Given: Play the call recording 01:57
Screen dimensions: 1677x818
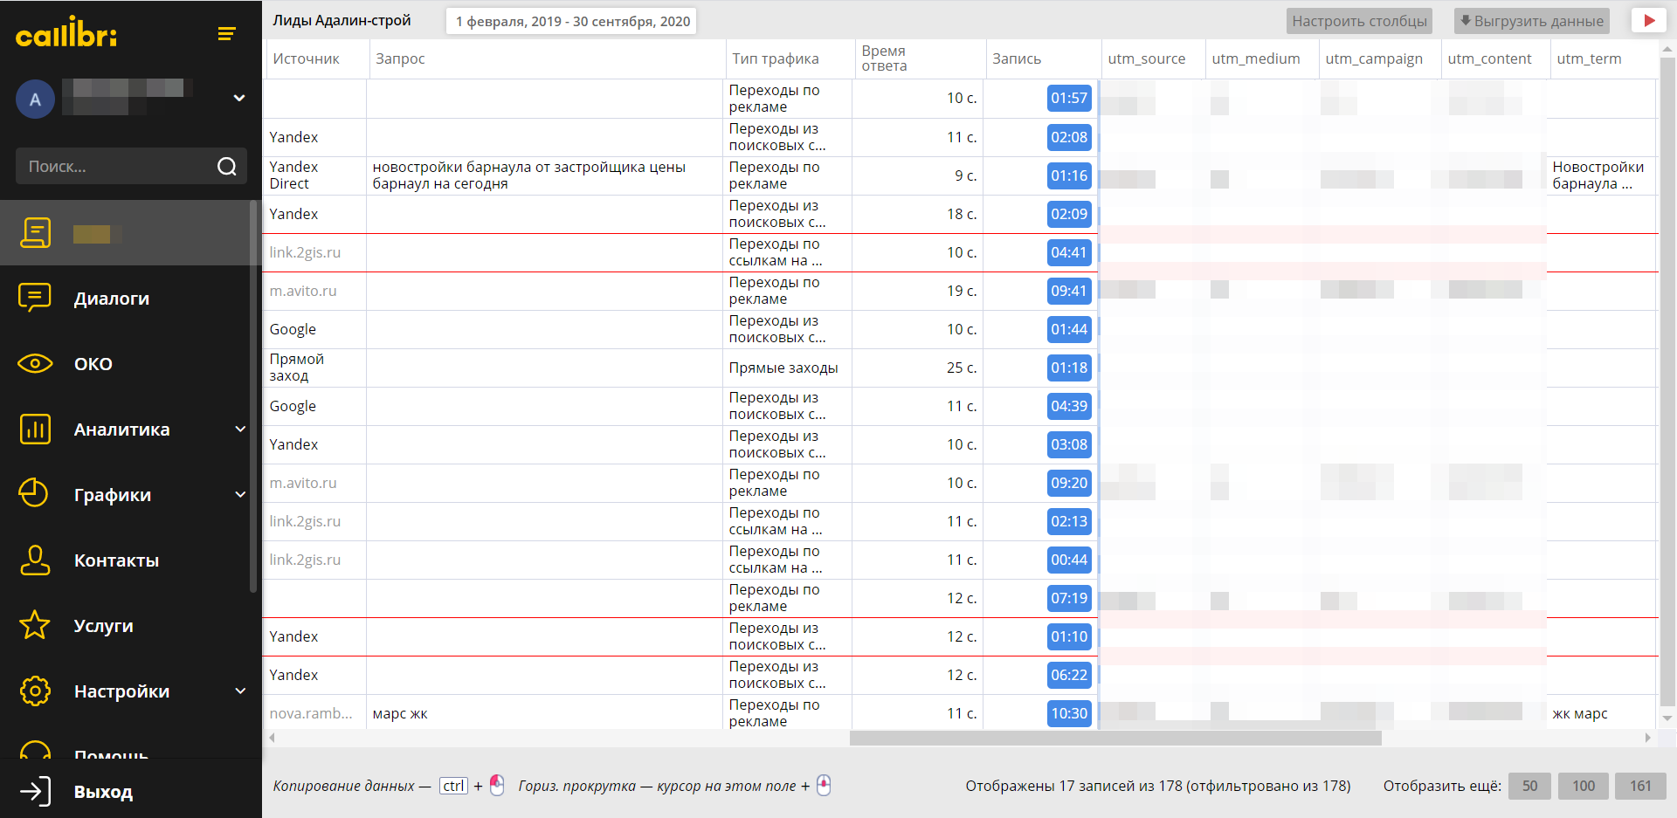Looking at the screenshot, I should [1069, 98].
